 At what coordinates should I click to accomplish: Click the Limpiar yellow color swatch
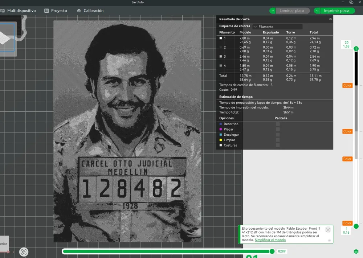pos(221,140)
